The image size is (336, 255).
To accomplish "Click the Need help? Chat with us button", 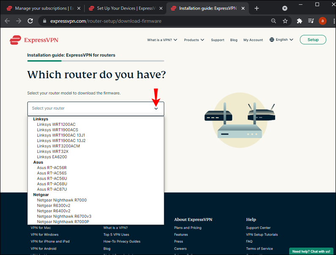I will [x=311, y=251].
